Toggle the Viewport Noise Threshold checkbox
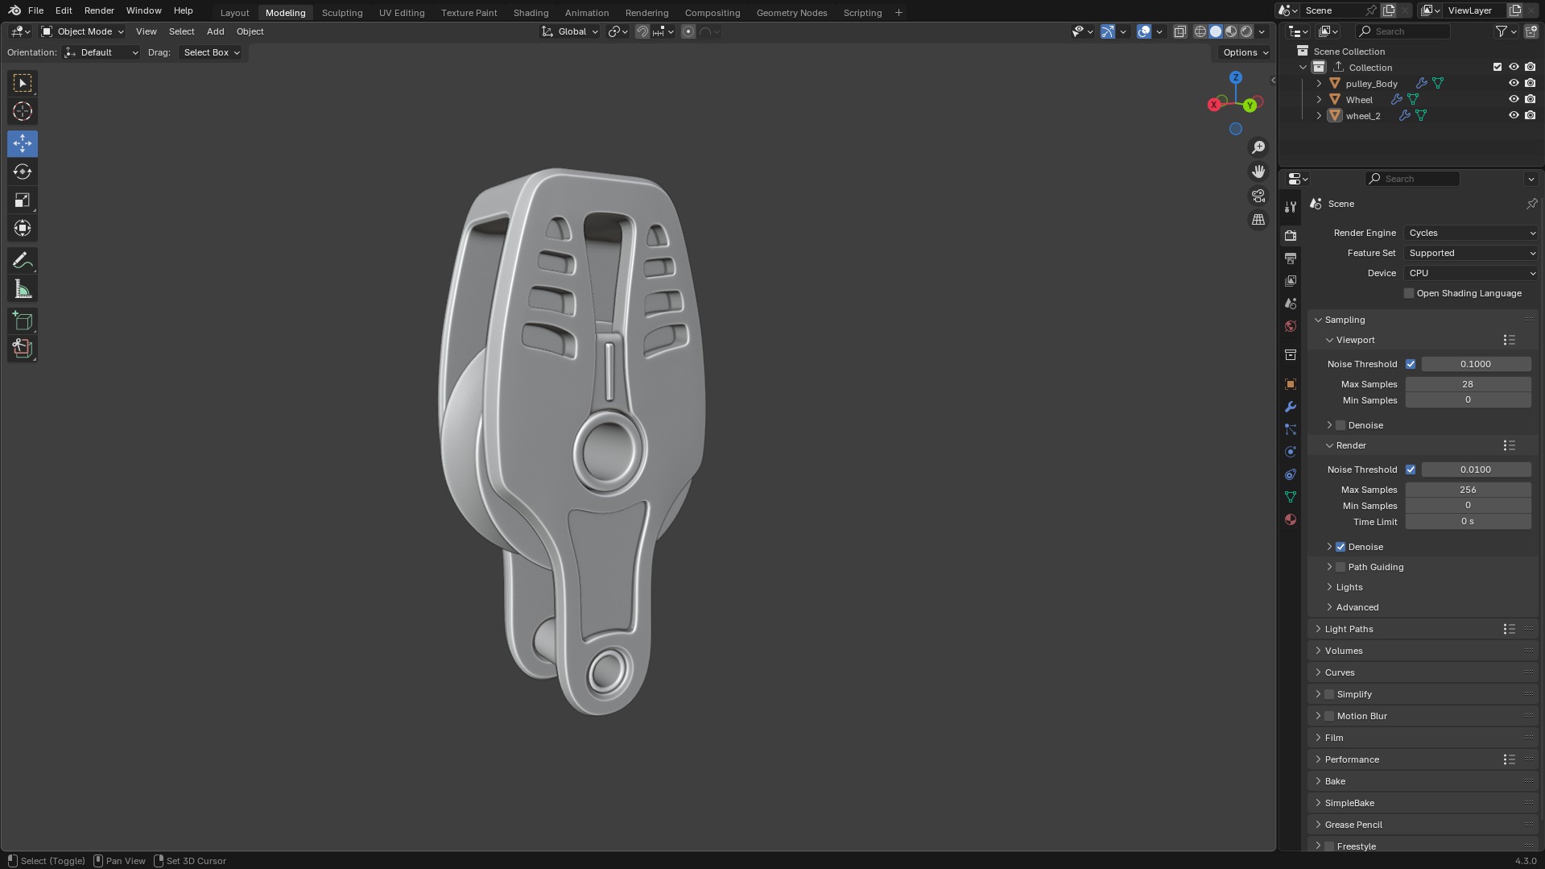The width and height of the screenshot is (1545, 869). tap(1411, 364)
